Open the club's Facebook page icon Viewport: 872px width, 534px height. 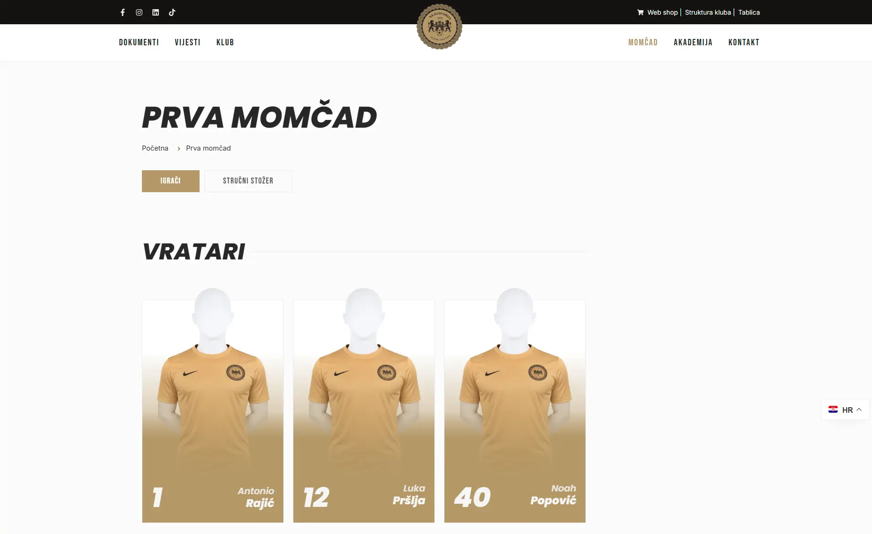click(x=123, y=12)
